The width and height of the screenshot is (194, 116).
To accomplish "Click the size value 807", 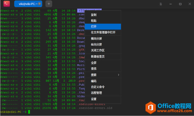I will [x=48, y=81].
